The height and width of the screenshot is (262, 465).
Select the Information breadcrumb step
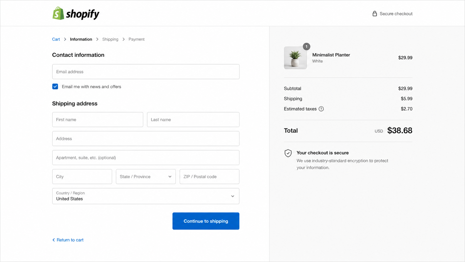point(81,39)
